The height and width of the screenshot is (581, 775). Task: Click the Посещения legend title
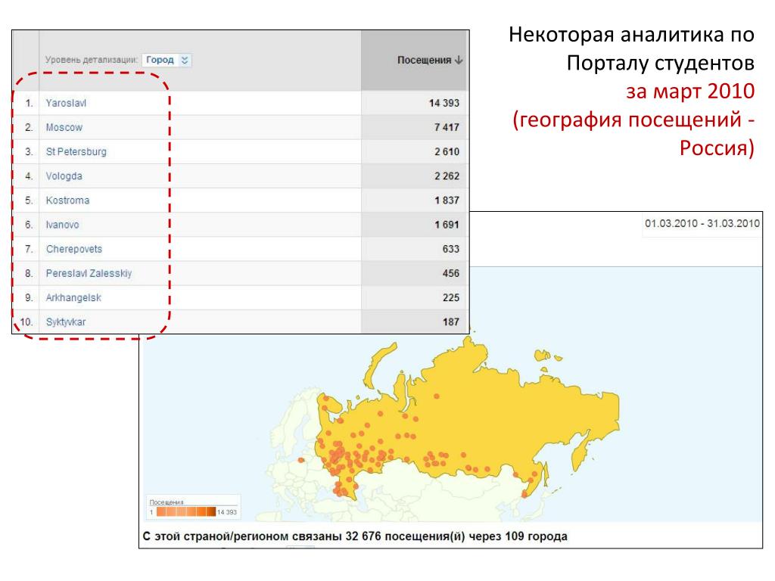coord(166,502)
